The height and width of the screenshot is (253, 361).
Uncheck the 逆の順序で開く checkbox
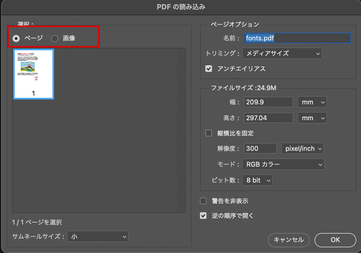(203, 216)
